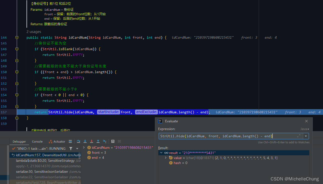Screen dimensions: 323x184
Task: Select the XNIO-1 task thread combo box
Action: coord(45,149)
